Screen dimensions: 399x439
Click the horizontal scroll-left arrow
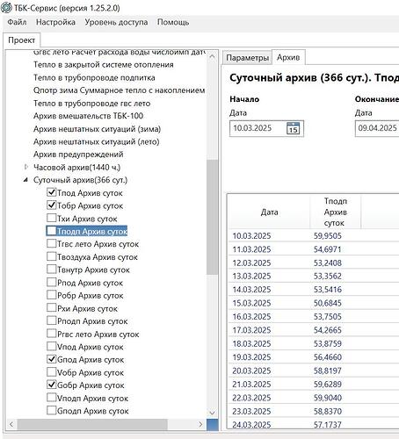tap(11, 424)
